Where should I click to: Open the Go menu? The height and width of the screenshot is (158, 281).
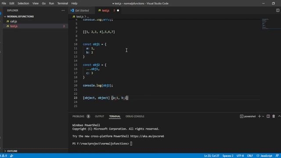(x=44, y=4)
